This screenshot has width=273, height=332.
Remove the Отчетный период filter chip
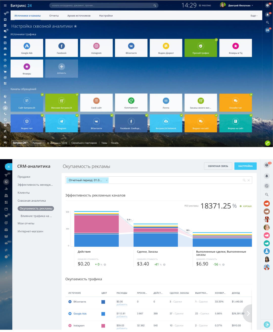107,180
